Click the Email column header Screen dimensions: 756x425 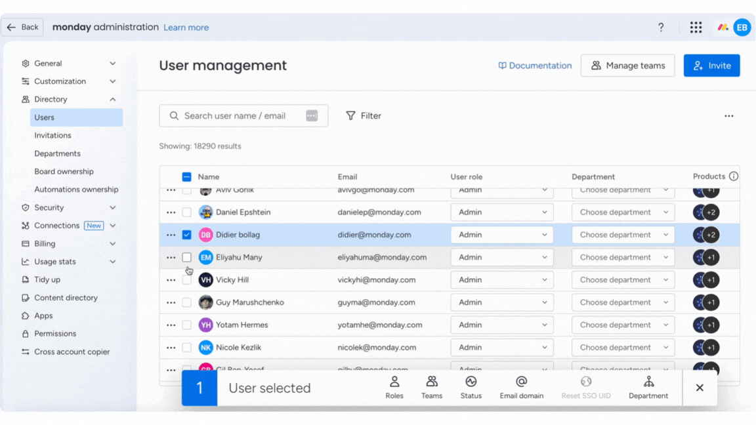pyautogui.click(x=347, y=177)
